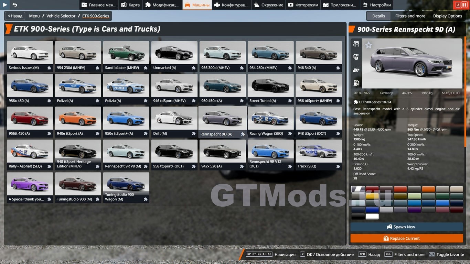Image resolution: width=470 pixels, height=264 pixels.
Task: Click the turbo induction icon in details
Action: [356, 70]
